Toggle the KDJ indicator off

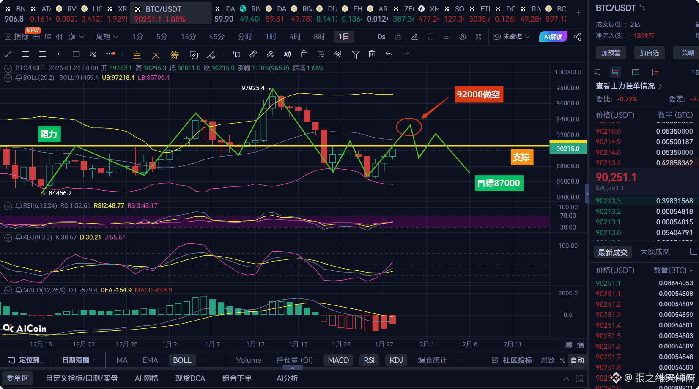[x=396, y=360]
